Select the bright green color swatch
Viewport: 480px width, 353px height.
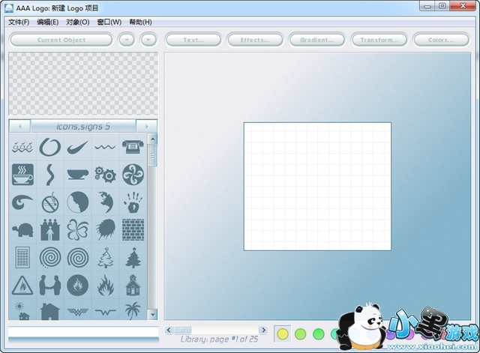tap(318, 334)
